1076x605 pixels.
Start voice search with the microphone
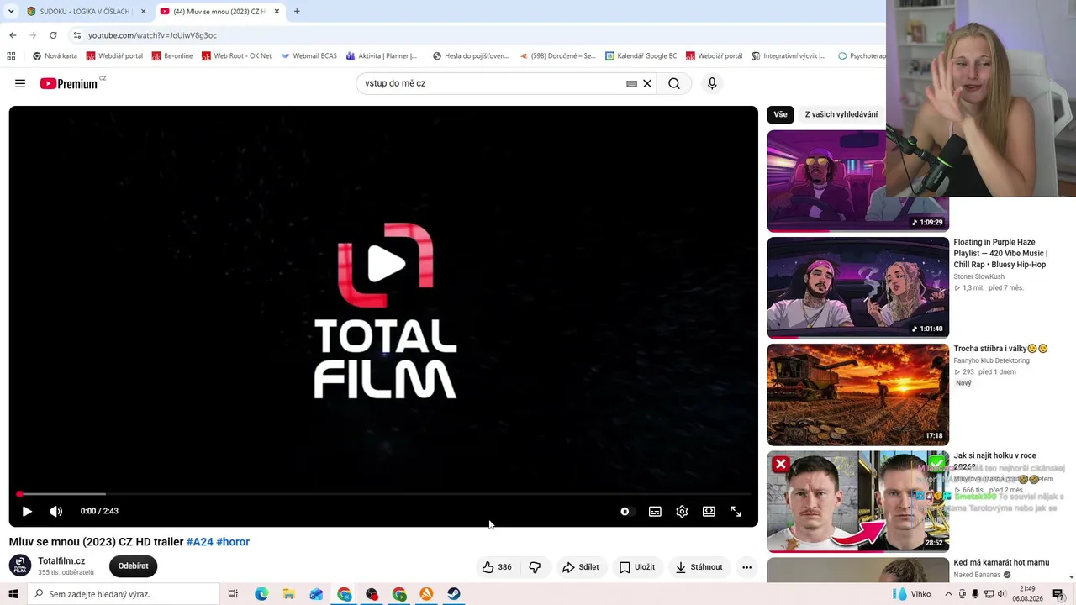tap(712, 83)
